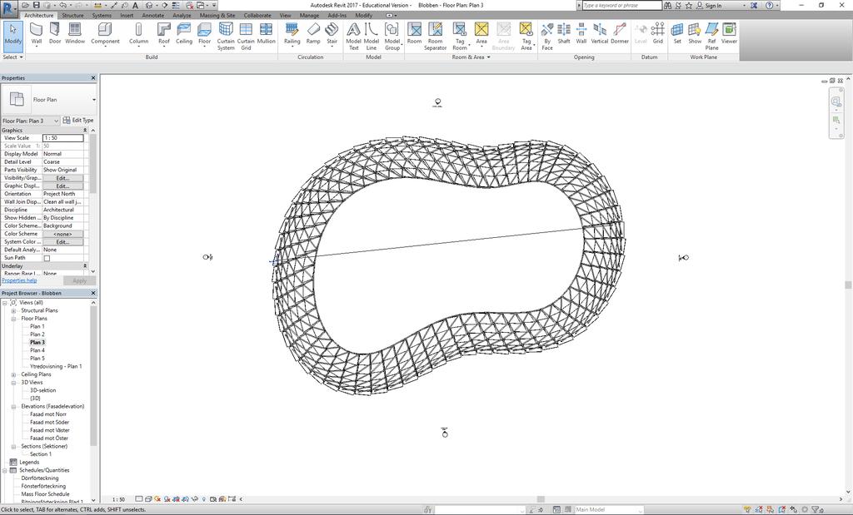Click the search keyword input field
This screenshot has height=515, width=853.
point(621,6)
